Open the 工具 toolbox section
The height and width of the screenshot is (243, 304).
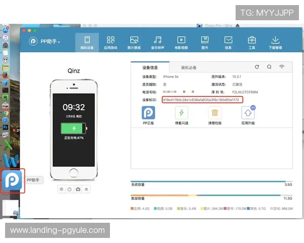point(252,43)
